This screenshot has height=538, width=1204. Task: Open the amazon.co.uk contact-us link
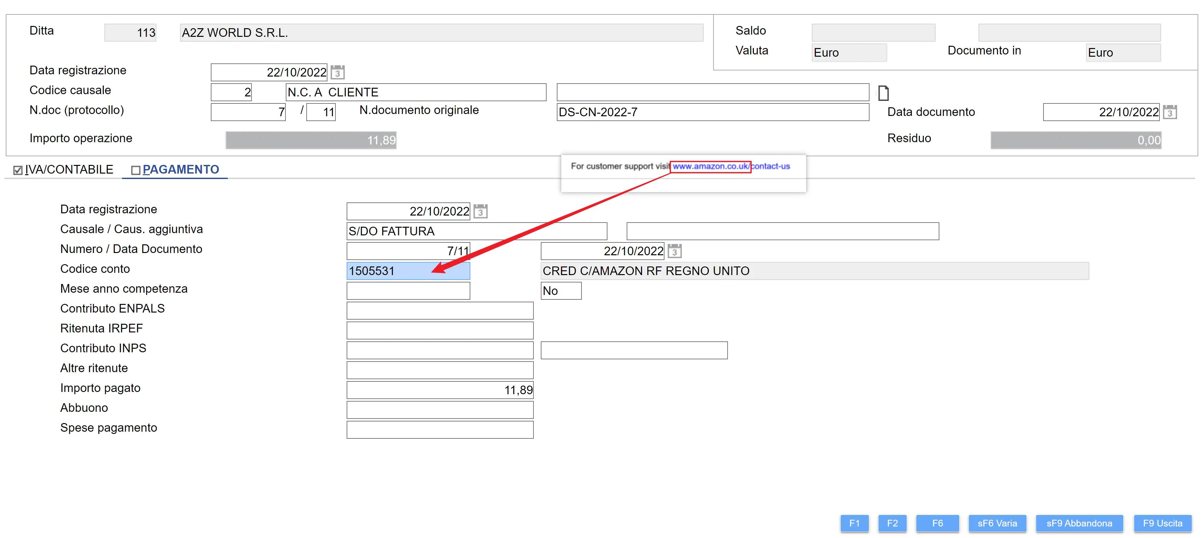[x=731, y=166]
